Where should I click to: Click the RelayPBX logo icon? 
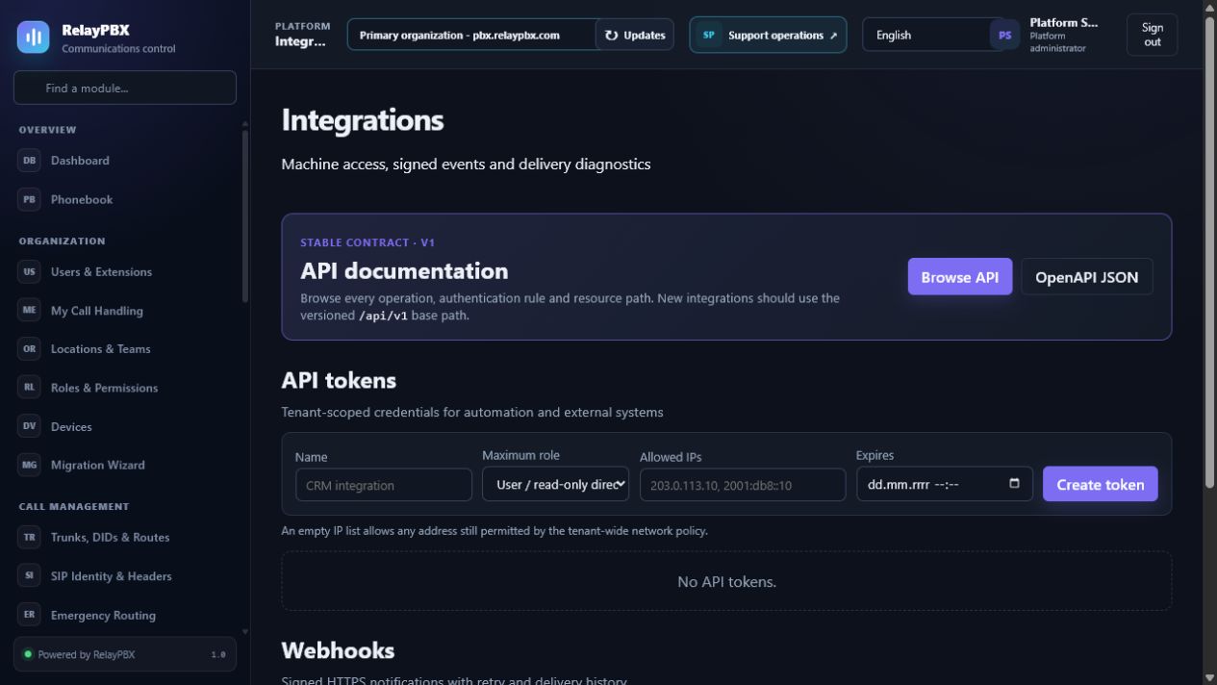point(34,38)
